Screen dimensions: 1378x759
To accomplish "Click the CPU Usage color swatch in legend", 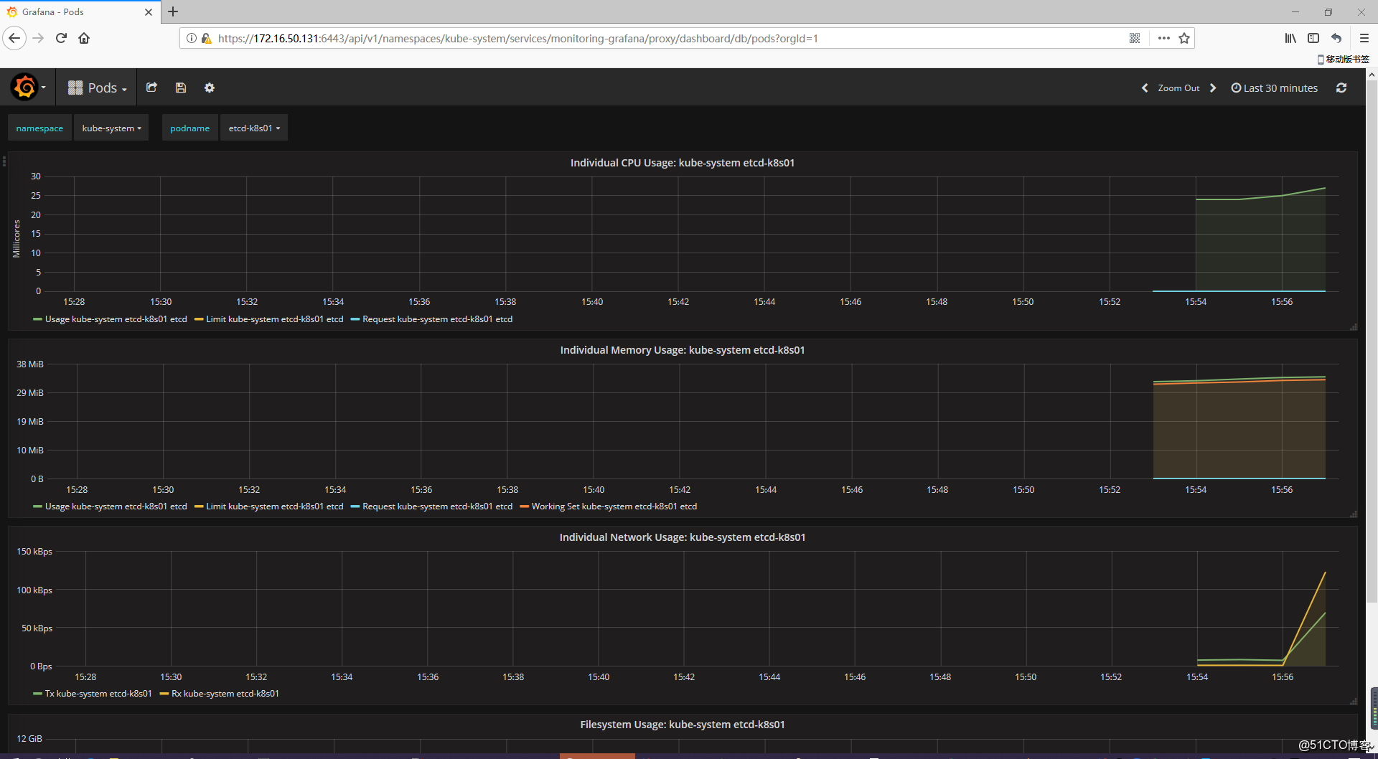I will click(37, 319).
